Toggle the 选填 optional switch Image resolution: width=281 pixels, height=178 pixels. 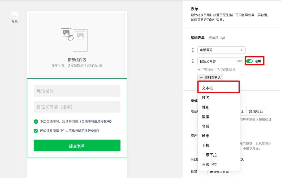pos(249,61)
